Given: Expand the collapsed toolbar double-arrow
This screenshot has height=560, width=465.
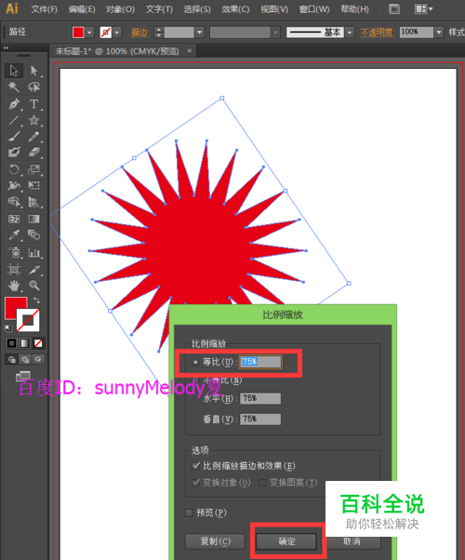Looking at the screenshot, I should [x=6, y=47].
